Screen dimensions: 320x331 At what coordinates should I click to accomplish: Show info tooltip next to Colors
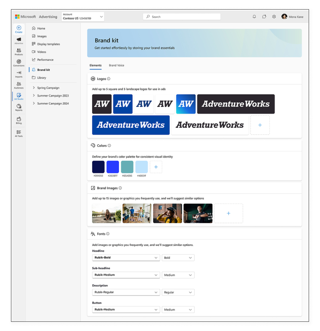109,145
